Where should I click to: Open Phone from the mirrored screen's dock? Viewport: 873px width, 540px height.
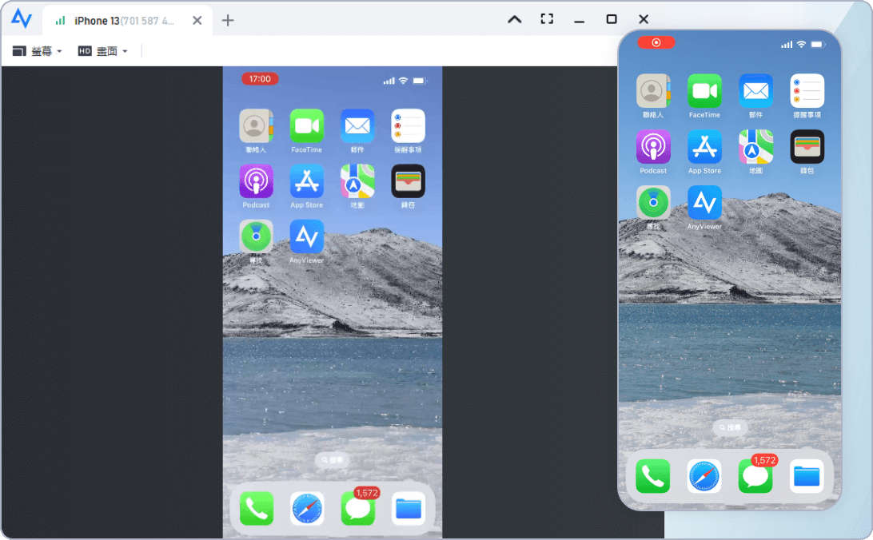257,508
